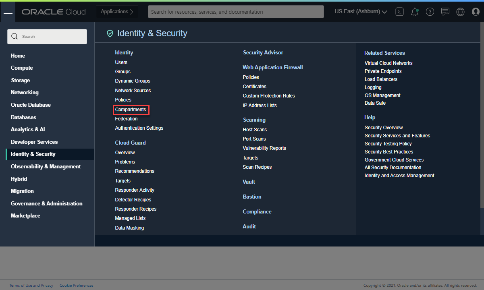Select Storage in the sidebar
This screenshot has width=484, height=290.
tap(21, 80)
